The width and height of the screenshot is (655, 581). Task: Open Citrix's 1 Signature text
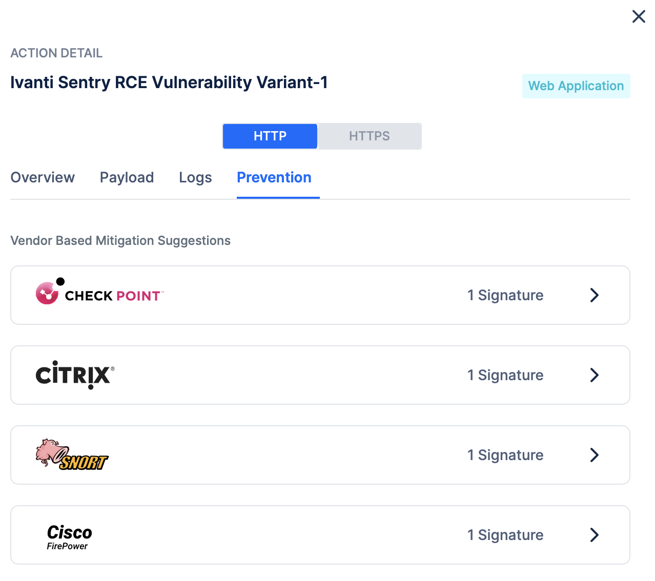click(x=505, y=375)
